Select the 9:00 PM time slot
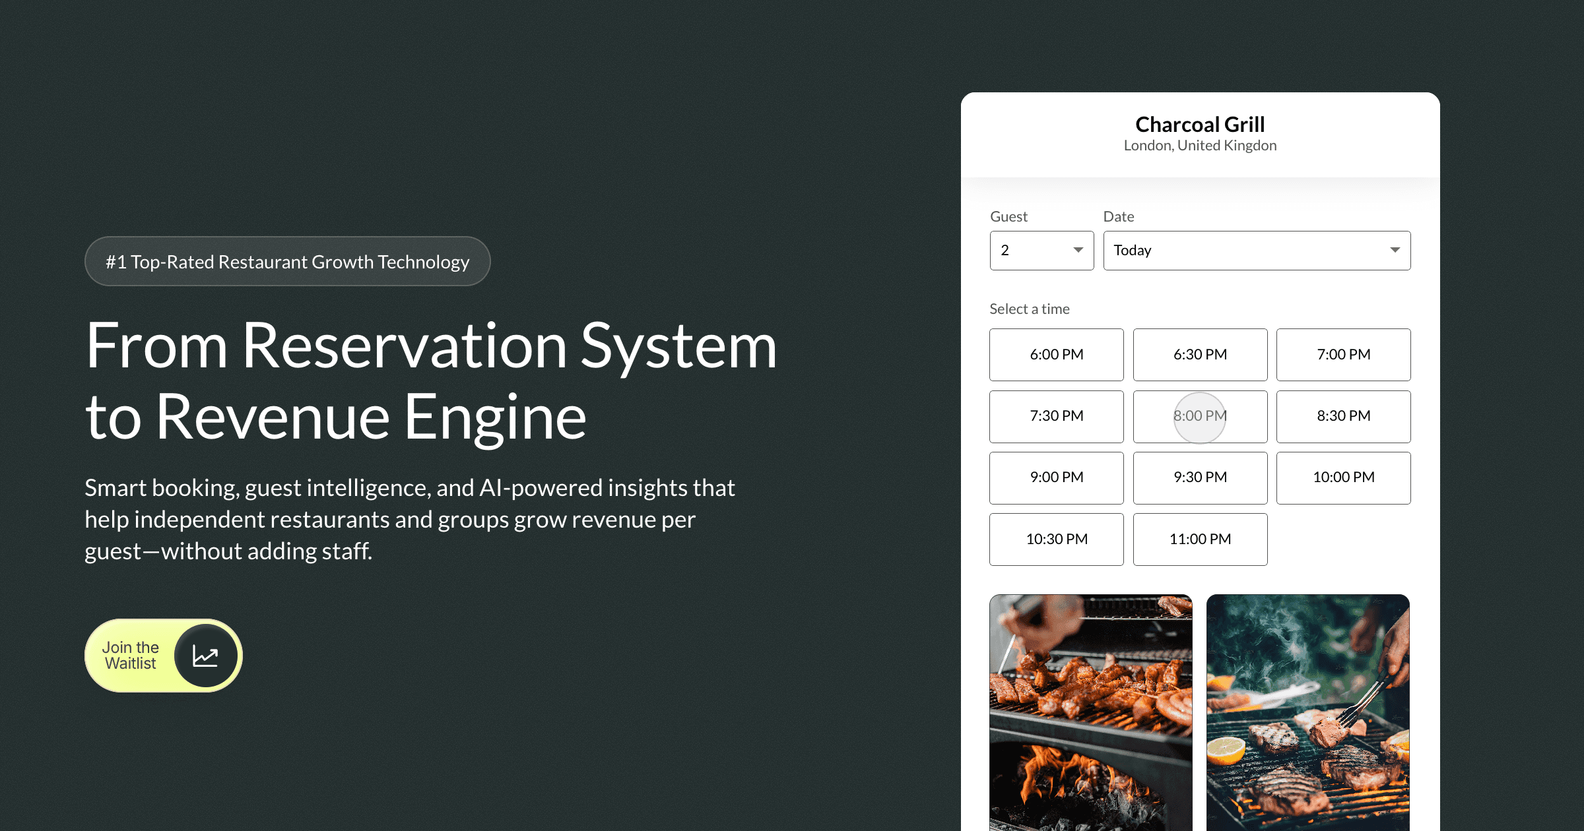Viewport: 1584px width, 831px height. tap(1056, 477)
